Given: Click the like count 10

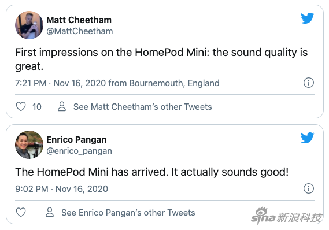Looking at the screenshot, I should [x=37, y=107].
